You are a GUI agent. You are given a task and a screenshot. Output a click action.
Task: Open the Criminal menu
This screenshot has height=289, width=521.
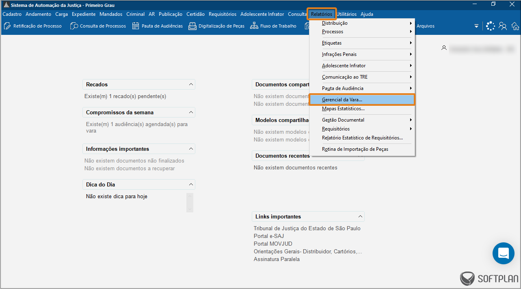tap(136, 14)
